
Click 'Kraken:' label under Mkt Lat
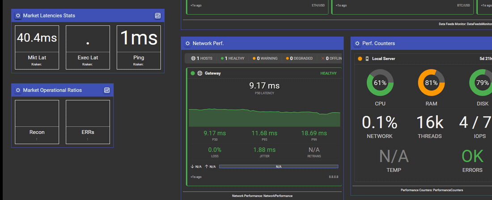pyautogui.click(x=37, y=64)
